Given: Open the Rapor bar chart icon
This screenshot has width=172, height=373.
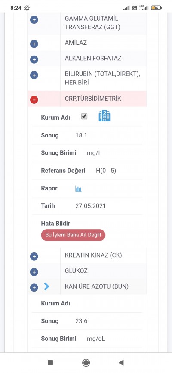Looking at the screenshot, I should click(78, 189).
